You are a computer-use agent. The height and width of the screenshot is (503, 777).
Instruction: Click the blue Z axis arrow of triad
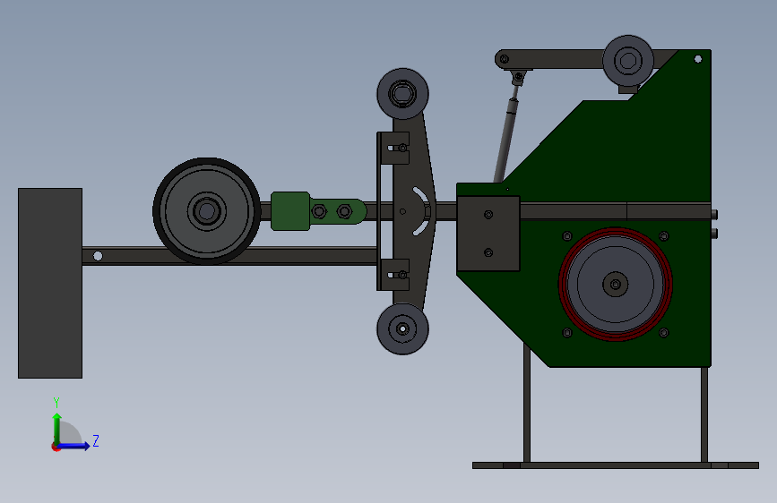pos(74,446)
